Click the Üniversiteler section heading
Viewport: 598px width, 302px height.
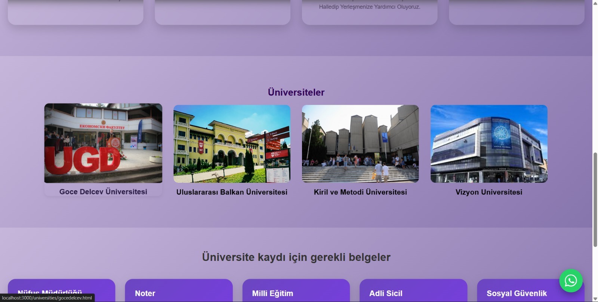coord(296,92)
